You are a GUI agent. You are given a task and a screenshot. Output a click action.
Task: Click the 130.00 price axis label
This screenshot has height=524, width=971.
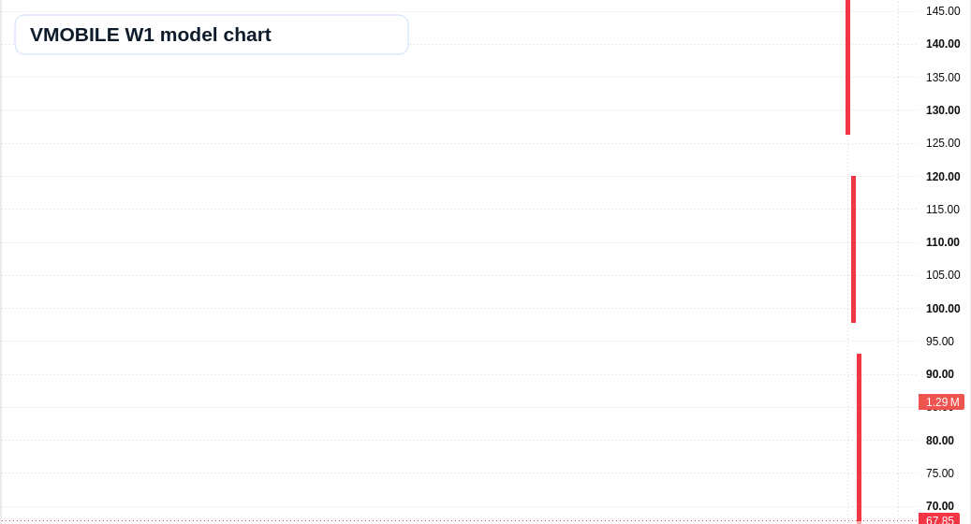pos(943,110)
